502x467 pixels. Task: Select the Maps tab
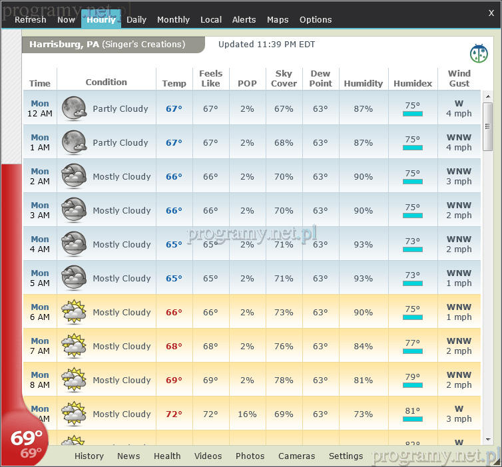(278, 20)
